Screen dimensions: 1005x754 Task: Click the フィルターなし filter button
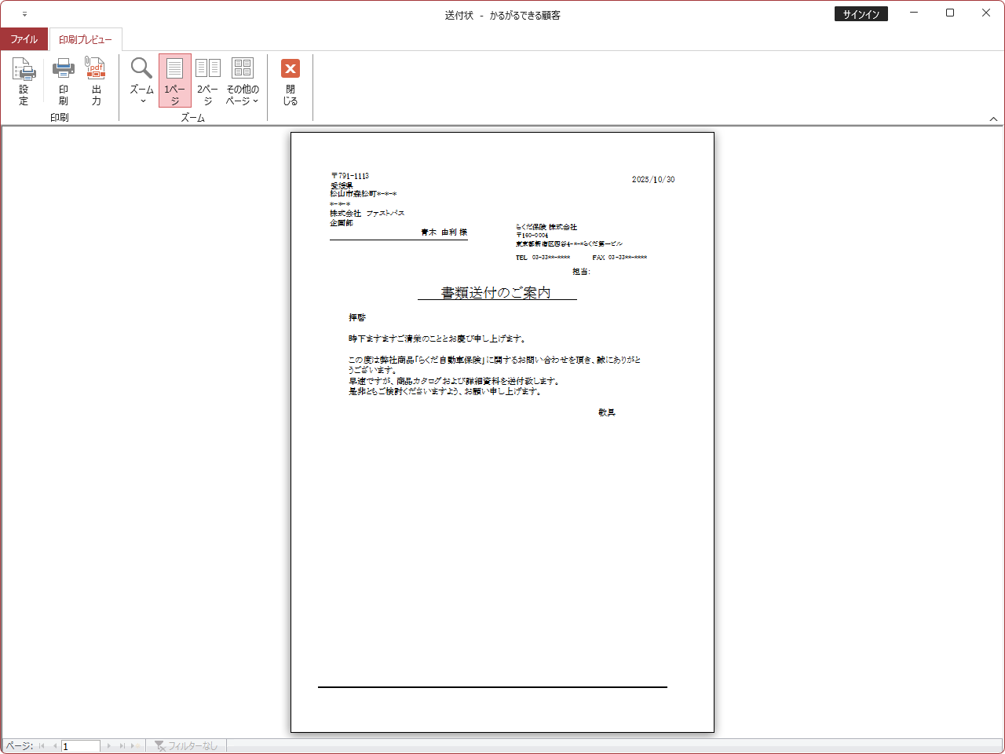pos(186,745)
